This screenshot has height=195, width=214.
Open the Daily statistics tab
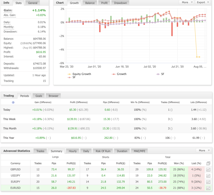pyautogui.click(x=86, y=151)
